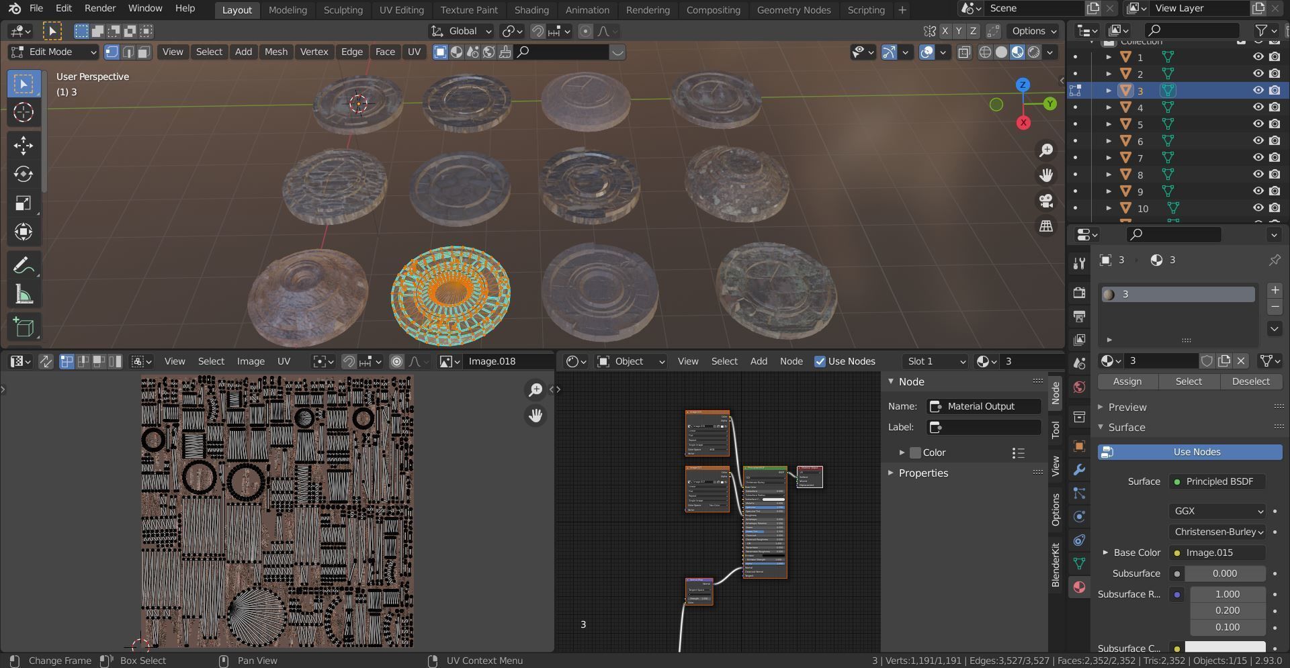Expand object 5 in the outliner
This screenshot has height=668, width=1290.
[1109, 124]
